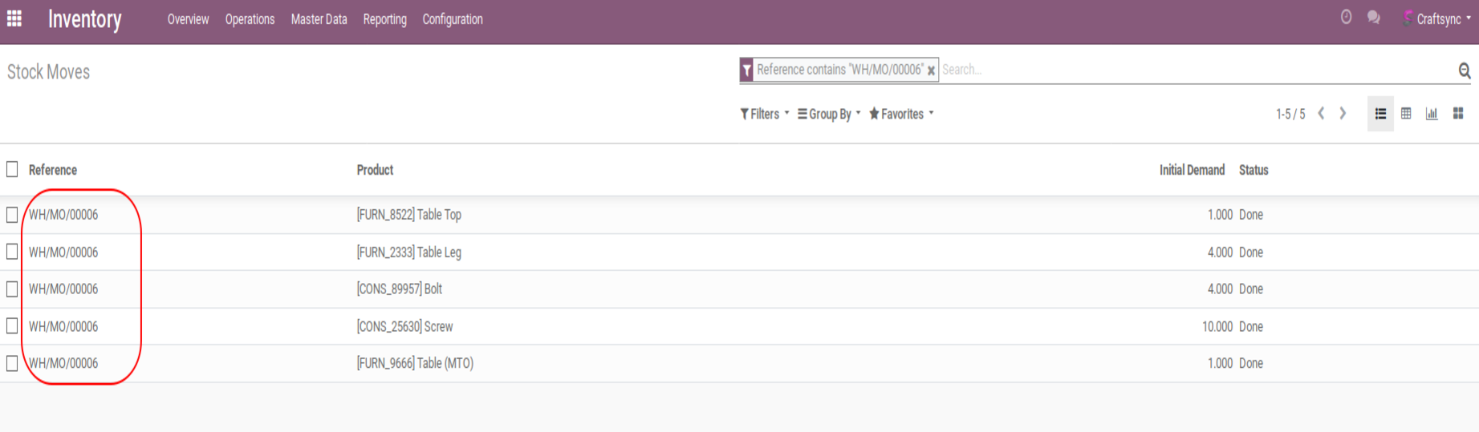The image size is (1479, 432).
Task: Open the Reporting menu
Action: [384, 19]
